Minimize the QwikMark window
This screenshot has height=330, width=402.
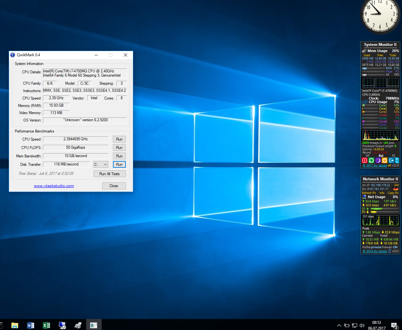[96, 55]
